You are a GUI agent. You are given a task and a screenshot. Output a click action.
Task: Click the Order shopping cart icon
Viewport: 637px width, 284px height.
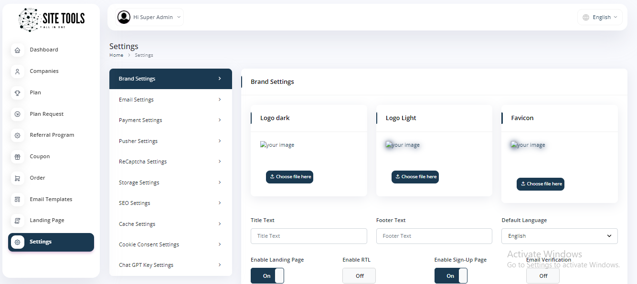pyautogui.click(x=18, y=178)
